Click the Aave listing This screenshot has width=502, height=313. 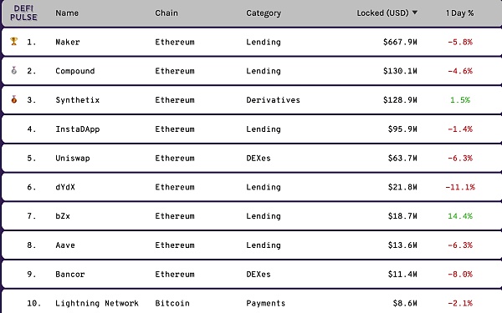pos(65,245)
